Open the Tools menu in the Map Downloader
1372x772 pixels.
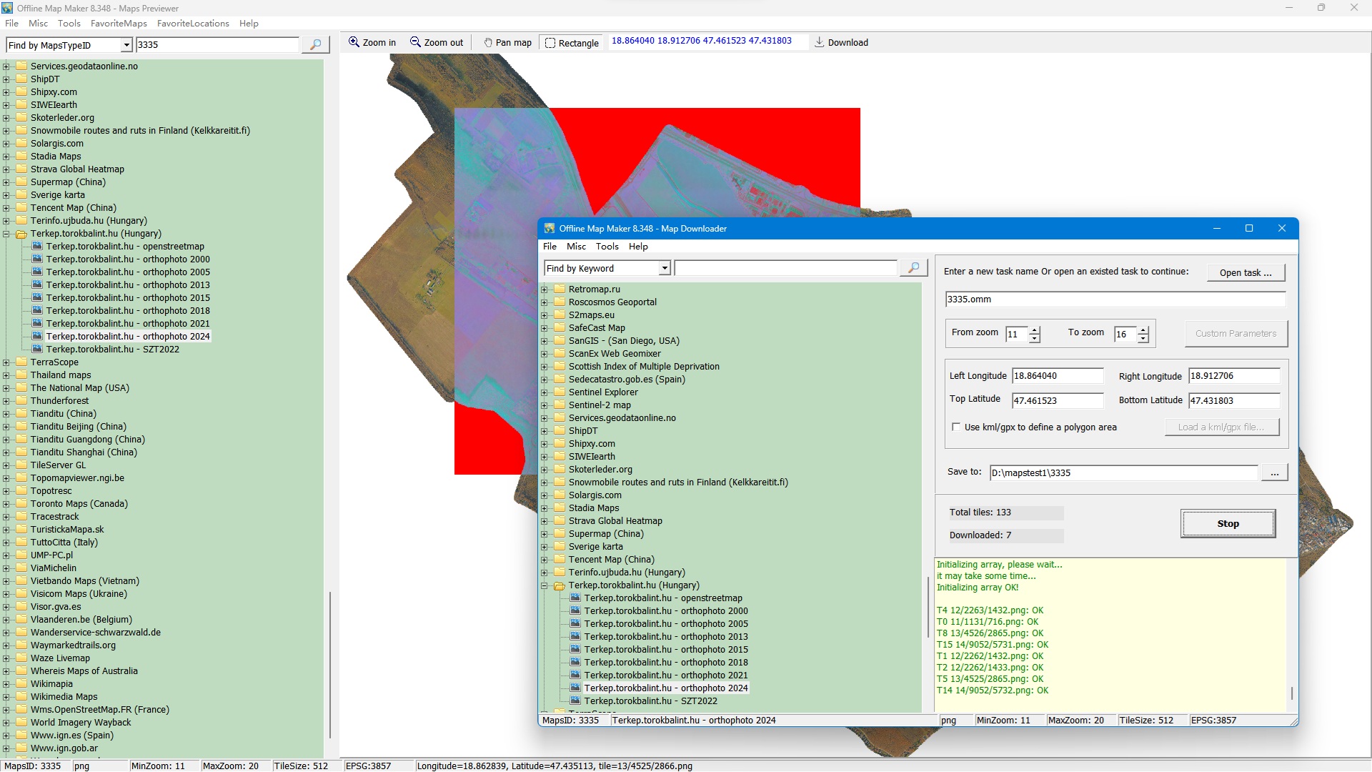click(607, 247)
